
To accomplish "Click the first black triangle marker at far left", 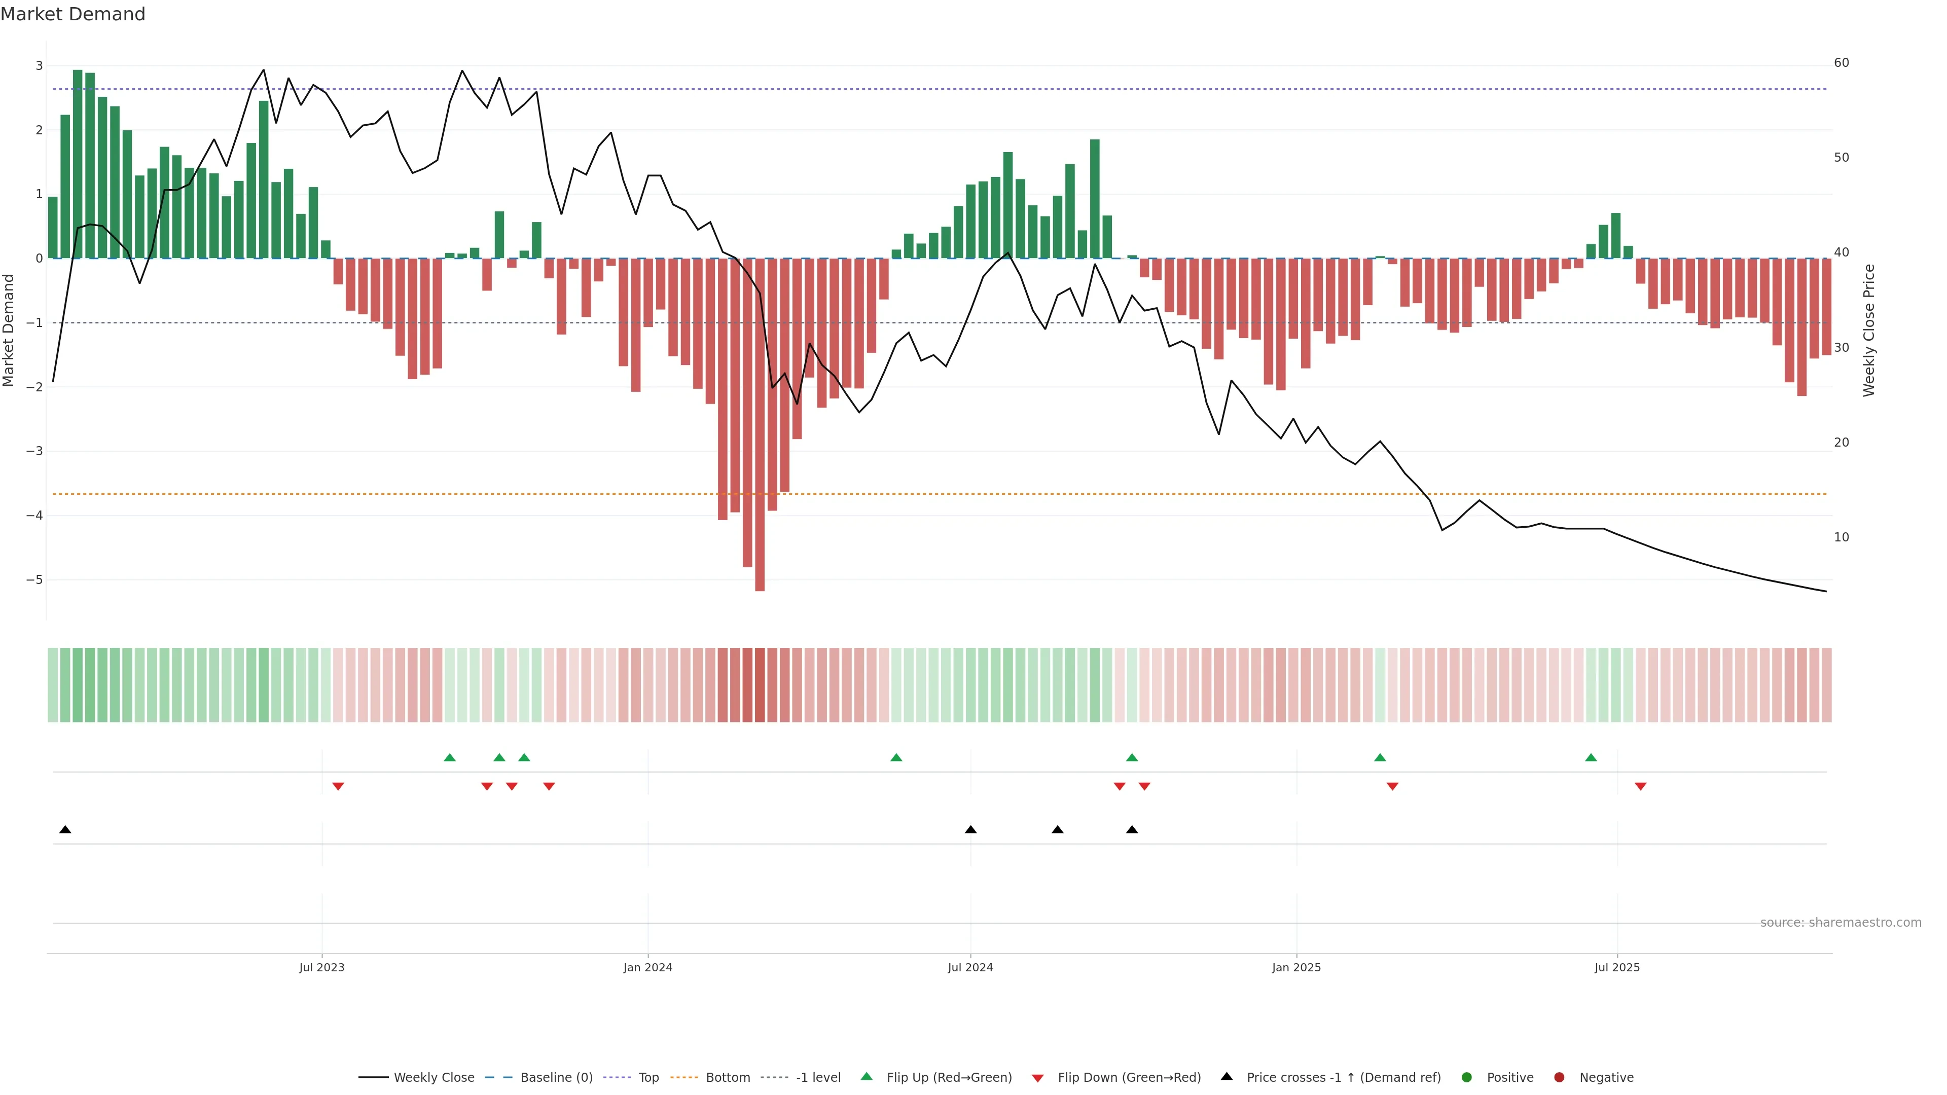I will 65,830.
